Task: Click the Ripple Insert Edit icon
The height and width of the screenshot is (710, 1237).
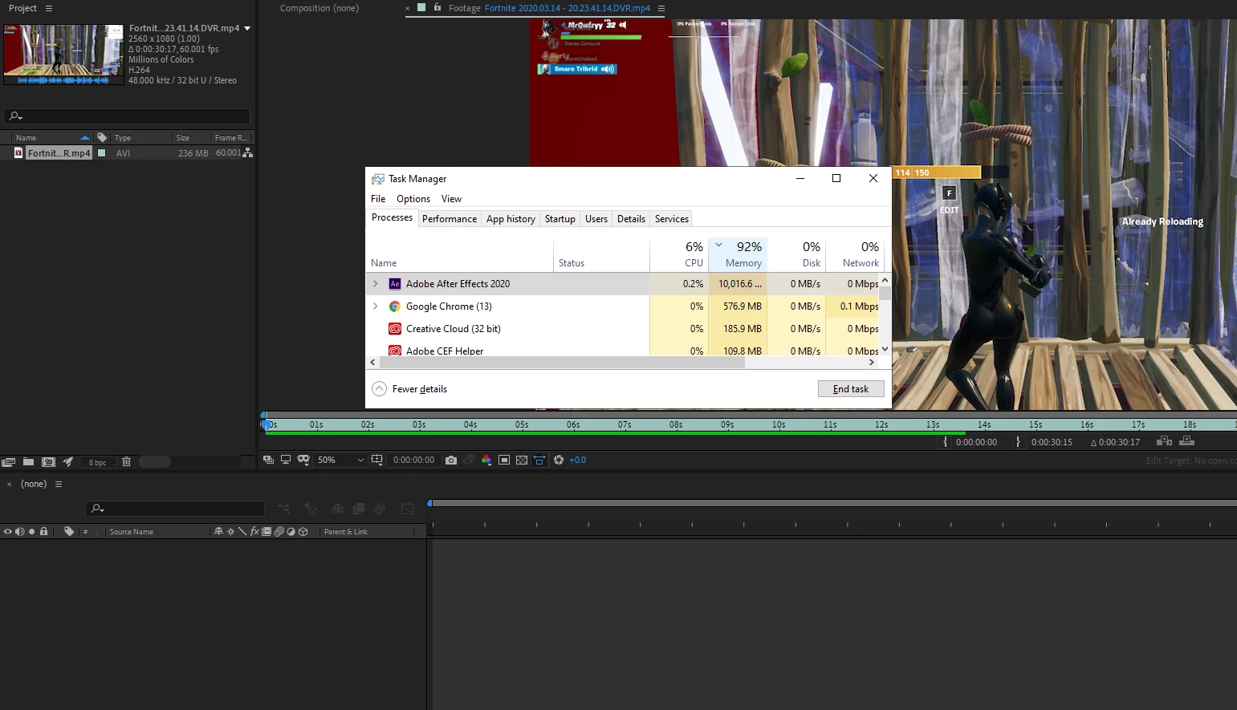Action: 1164,440
